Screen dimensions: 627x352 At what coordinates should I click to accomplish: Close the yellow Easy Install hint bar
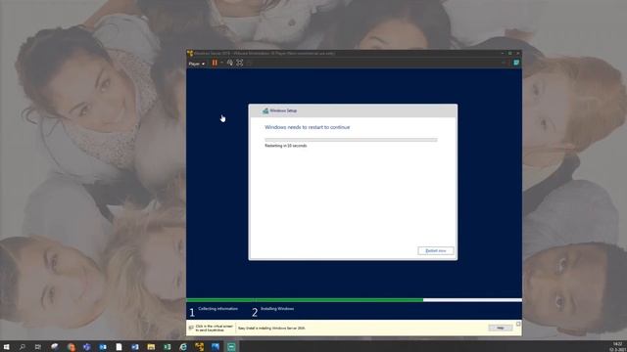click(518, 324)
